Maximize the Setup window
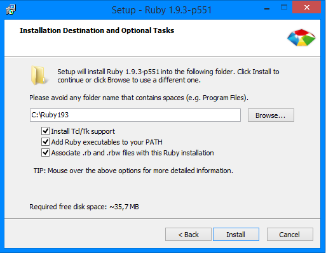This screenshot has height=253, width=326. click(284, 8)
